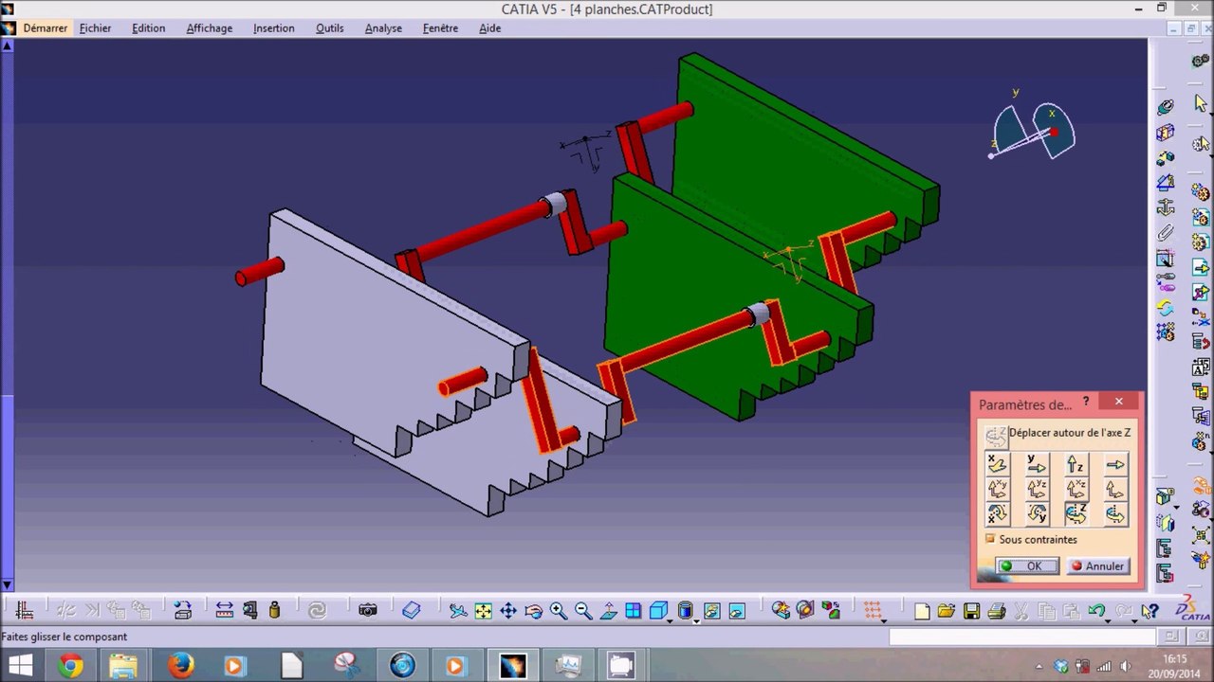Click the capture camera icon
Screen dimensions: 1214x682
click(368, 611)
